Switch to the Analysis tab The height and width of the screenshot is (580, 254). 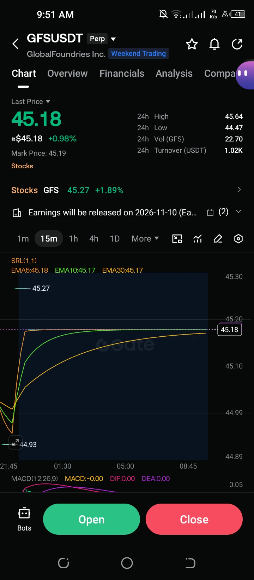(x=174, y=74)
